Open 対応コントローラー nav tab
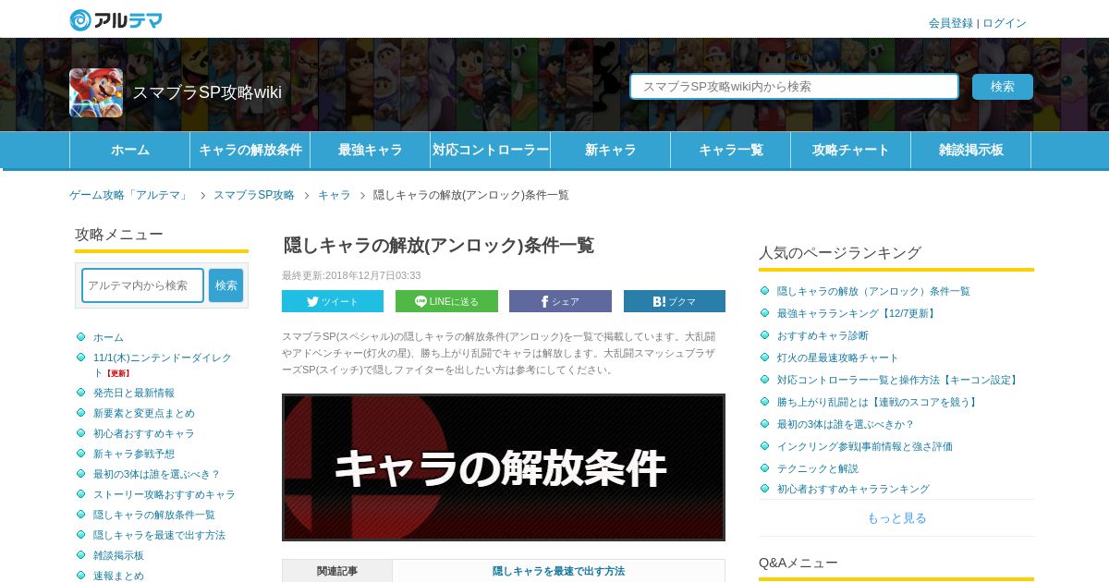 tap(491, 150)
